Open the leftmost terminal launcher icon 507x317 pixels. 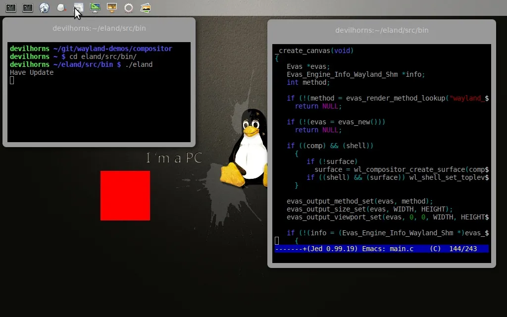[10, 8]
